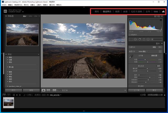Viewport: 168px width, 113px height.
Task: Open the 关闭过滤器 filter dropdown
Action: click(x=155, y=95)
